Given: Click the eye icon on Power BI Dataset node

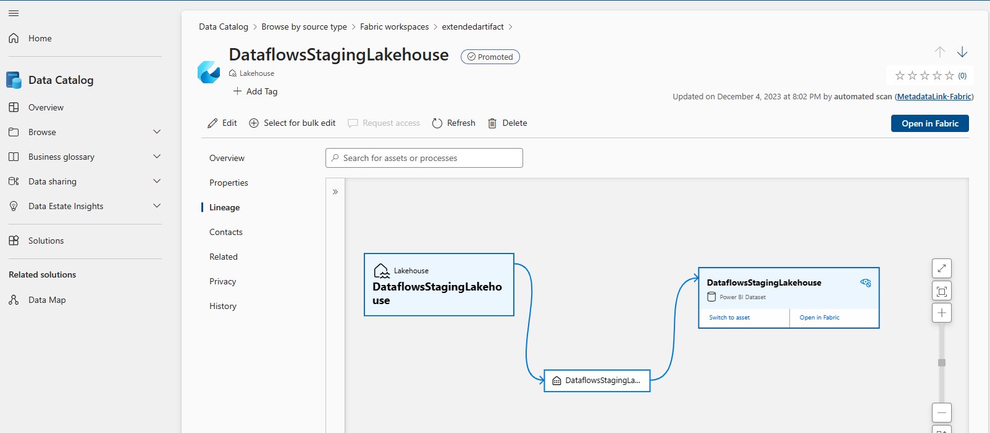Looking at the screenshot, I should tap(866, 282).
